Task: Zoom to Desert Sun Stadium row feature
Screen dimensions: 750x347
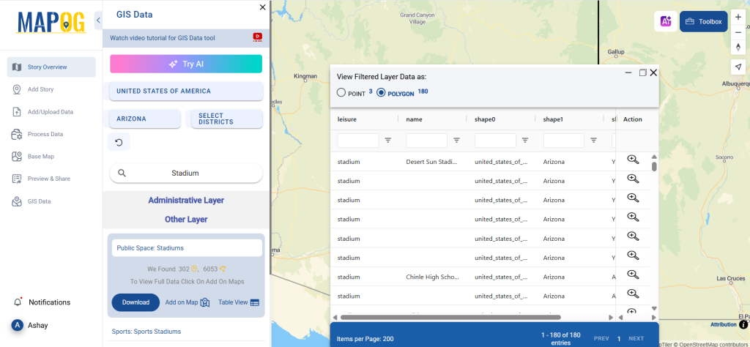Action: coord(633,160)
